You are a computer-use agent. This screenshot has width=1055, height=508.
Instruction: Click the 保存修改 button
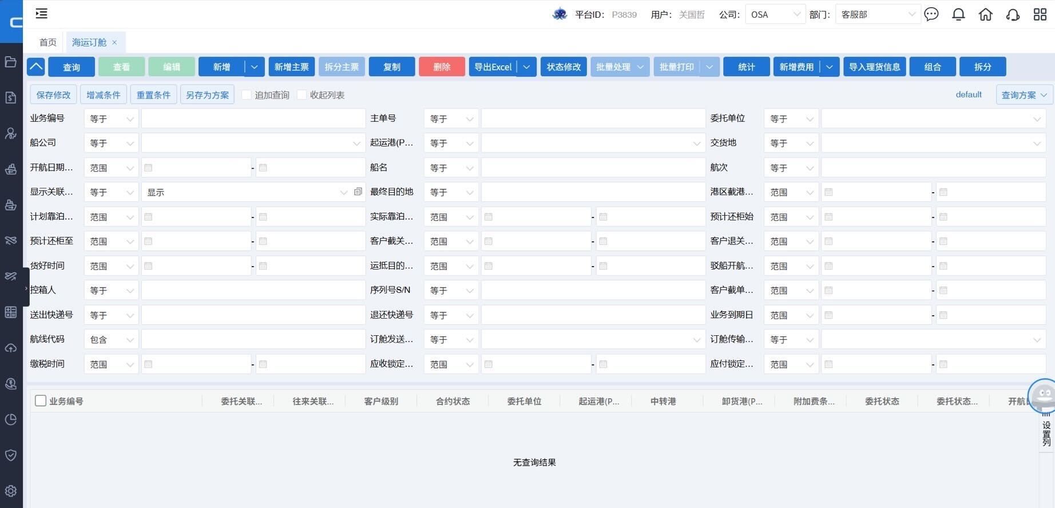coord(53,95)
